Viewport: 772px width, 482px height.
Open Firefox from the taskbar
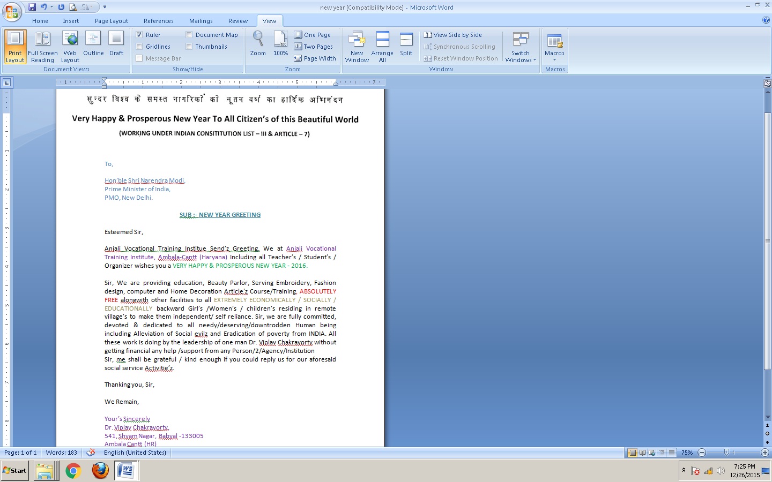click(100, 471)
